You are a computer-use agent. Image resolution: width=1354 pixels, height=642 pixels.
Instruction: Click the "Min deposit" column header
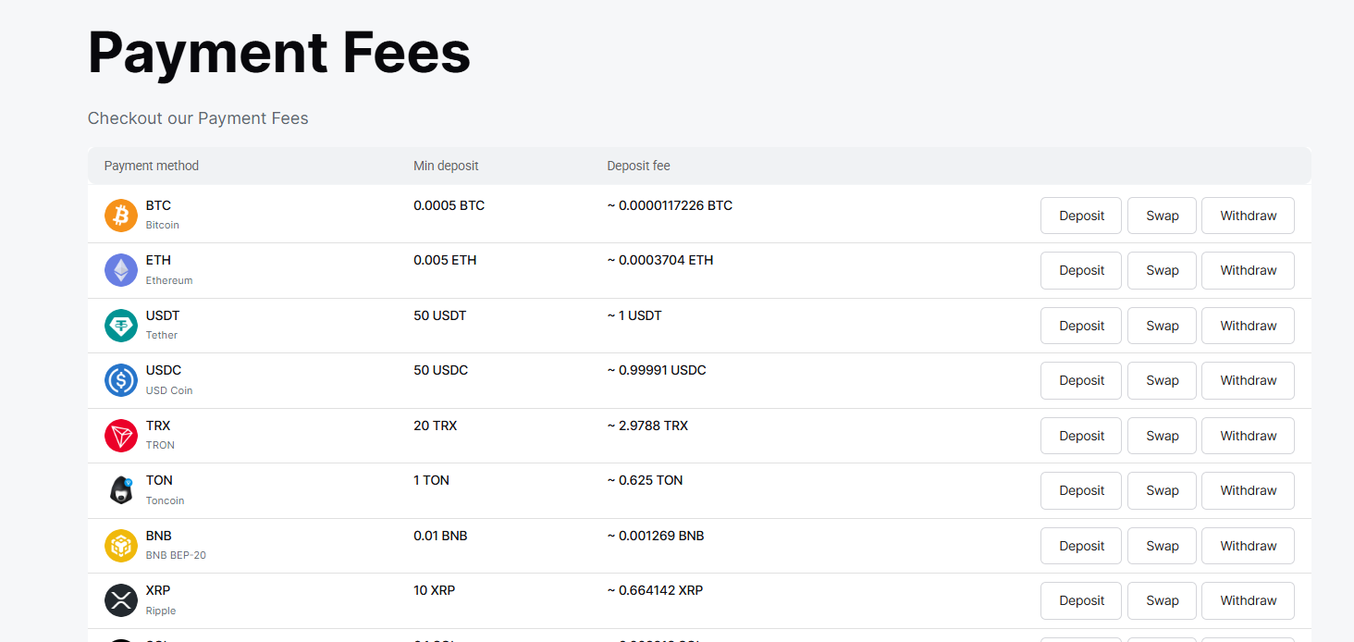tap(446, 166)
